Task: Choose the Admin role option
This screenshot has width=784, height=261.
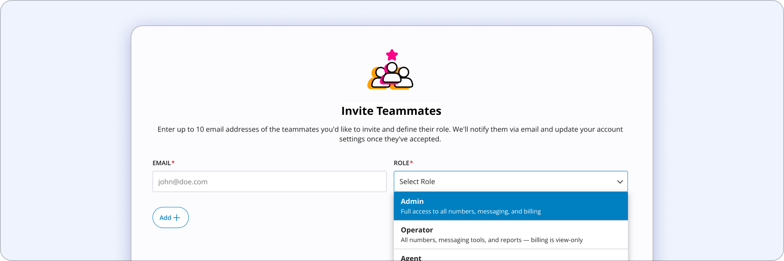Action: [511, 206]
